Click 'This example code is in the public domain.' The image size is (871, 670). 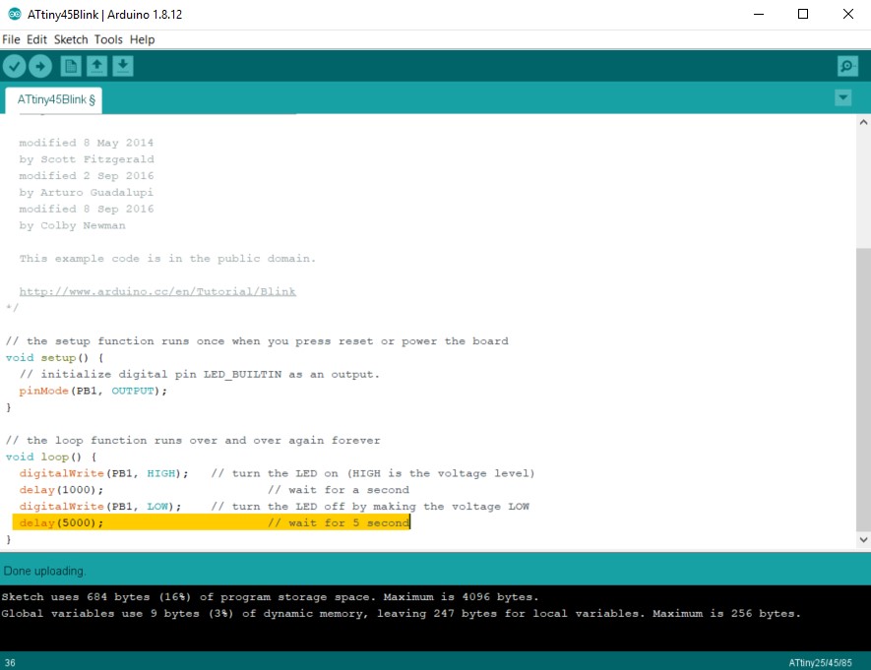coord(167,258)
